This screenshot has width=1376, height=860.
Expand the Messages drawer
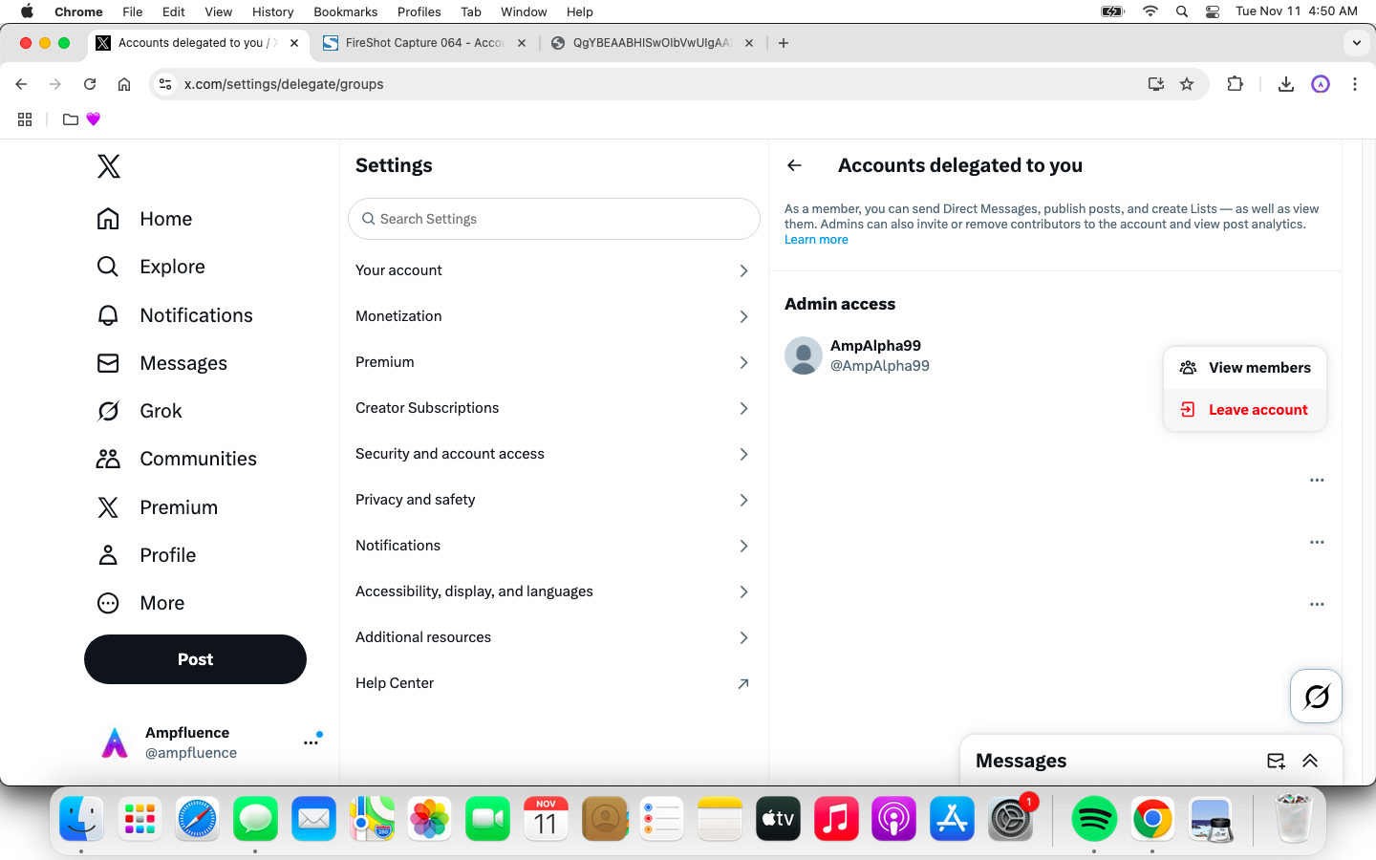click(x=1310, y=761)
